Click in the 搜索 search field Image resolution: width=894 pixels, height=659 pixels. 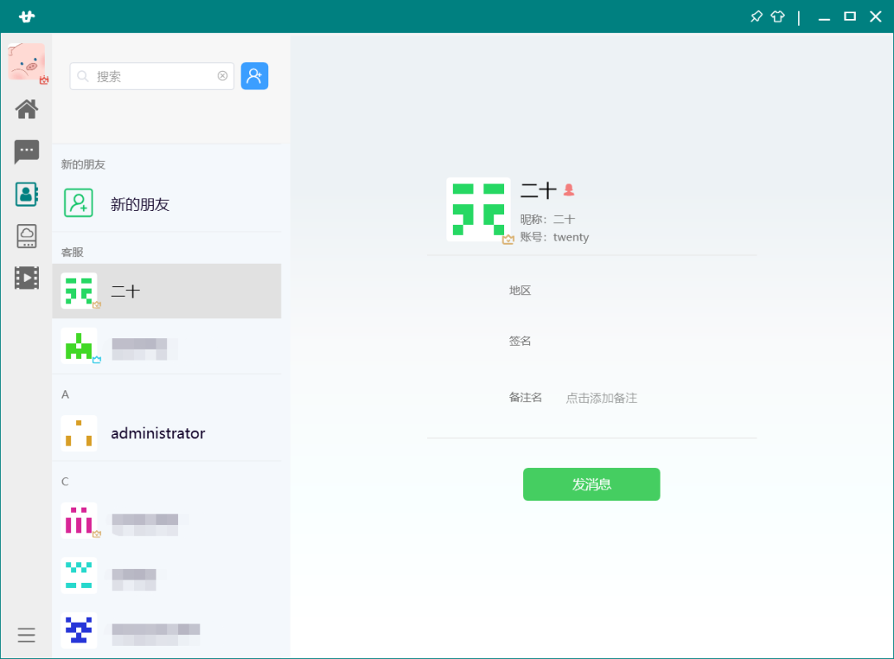[149, 76]
